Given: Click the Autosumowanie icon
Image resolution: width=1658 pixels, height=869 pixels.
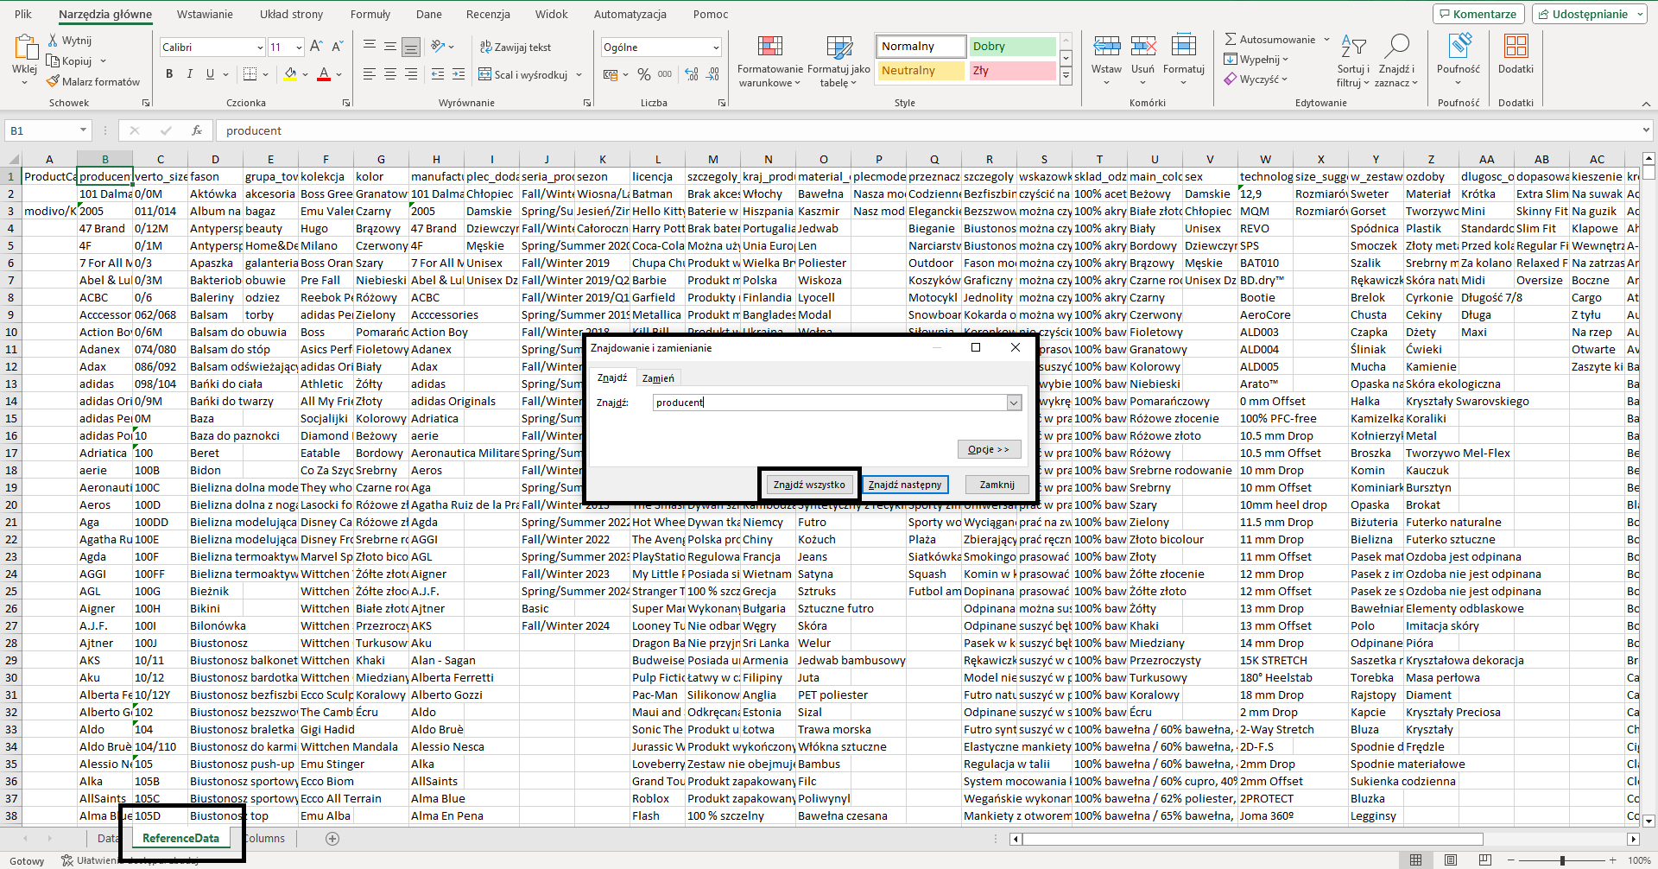Looking at the screenshot, I should click(x=1233, y=38).
